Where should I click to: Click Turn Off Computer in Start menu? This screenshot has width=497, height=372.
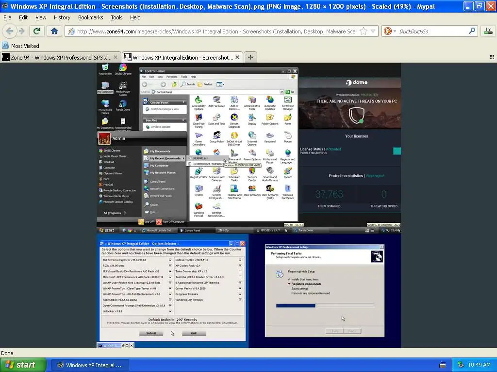click(170, 222)
